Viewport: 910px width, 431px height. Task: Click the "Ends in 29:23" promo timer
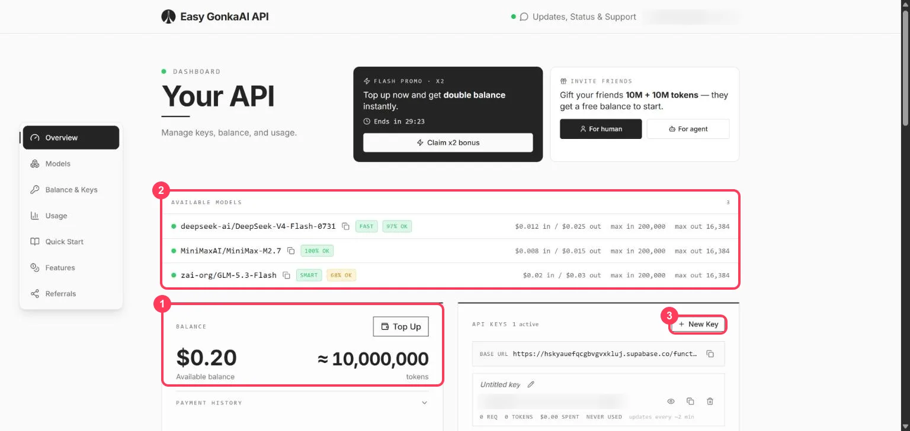(394, 121)
